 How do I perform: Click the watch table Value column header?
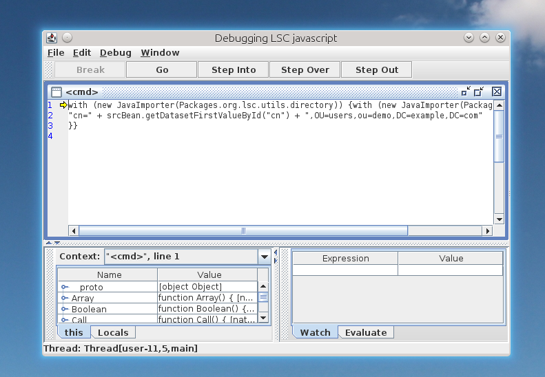[451, 258]
